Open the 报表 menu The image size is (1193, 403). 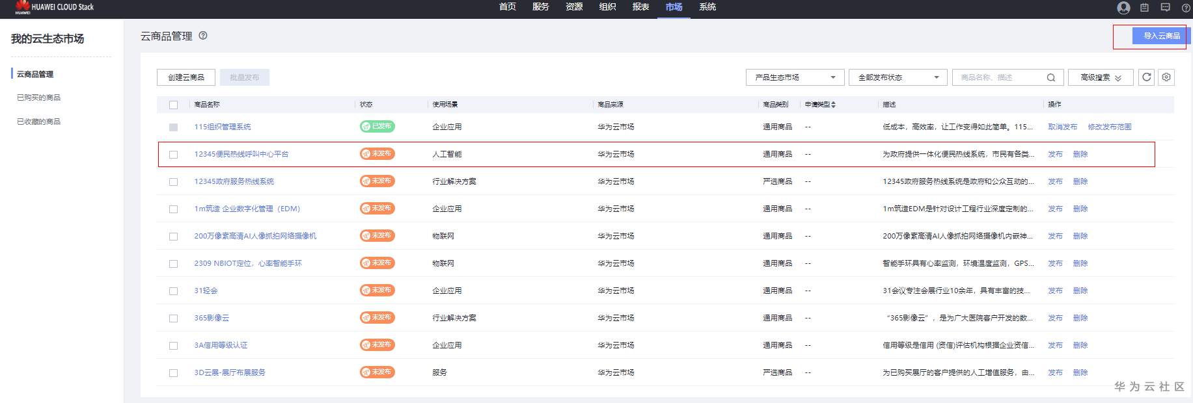coord(640,7)
